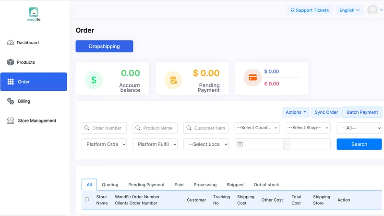Click the Product Name search magnifier icon
384x216 pixels.
(138, 128)
